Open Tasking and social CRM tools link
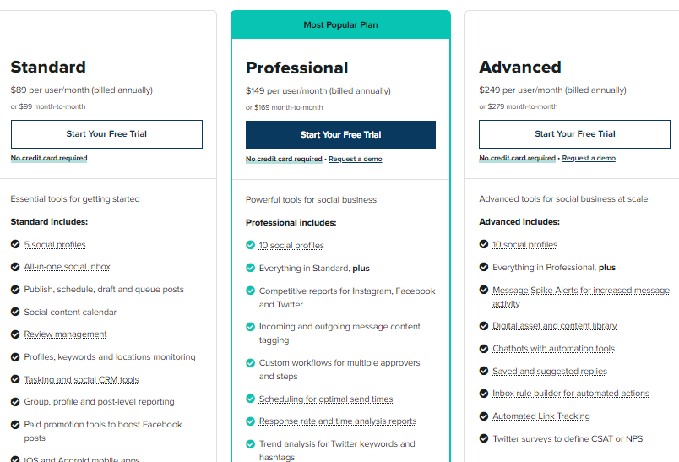679x462 pixels. pyautogui.click(x=81, y=380)
